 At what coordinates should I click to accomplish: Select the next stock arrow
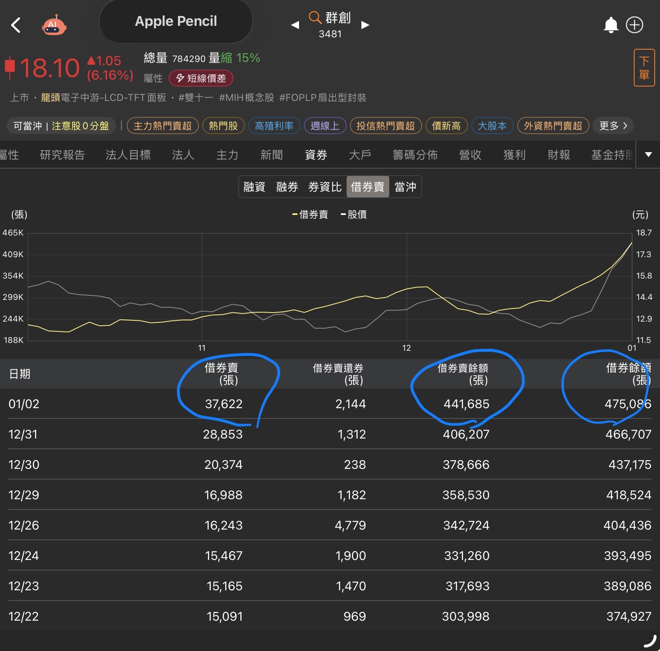click(365, 25)
